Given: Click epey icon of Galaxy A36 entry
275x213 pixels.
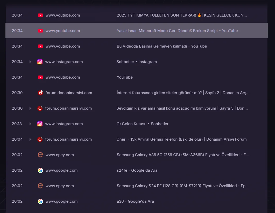Looking at the screenshot, I should coord(40,155).
